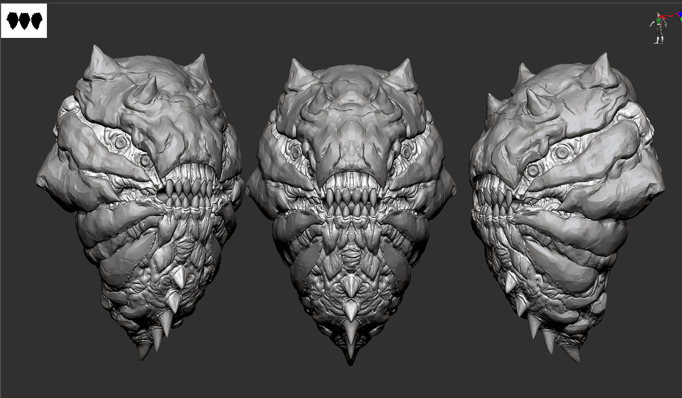Click the silhouette thumbnail preview

[x=24, y=21]
